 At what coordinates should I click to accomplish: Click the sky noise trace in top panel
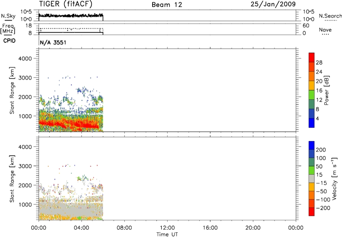[x=71, y=15]
